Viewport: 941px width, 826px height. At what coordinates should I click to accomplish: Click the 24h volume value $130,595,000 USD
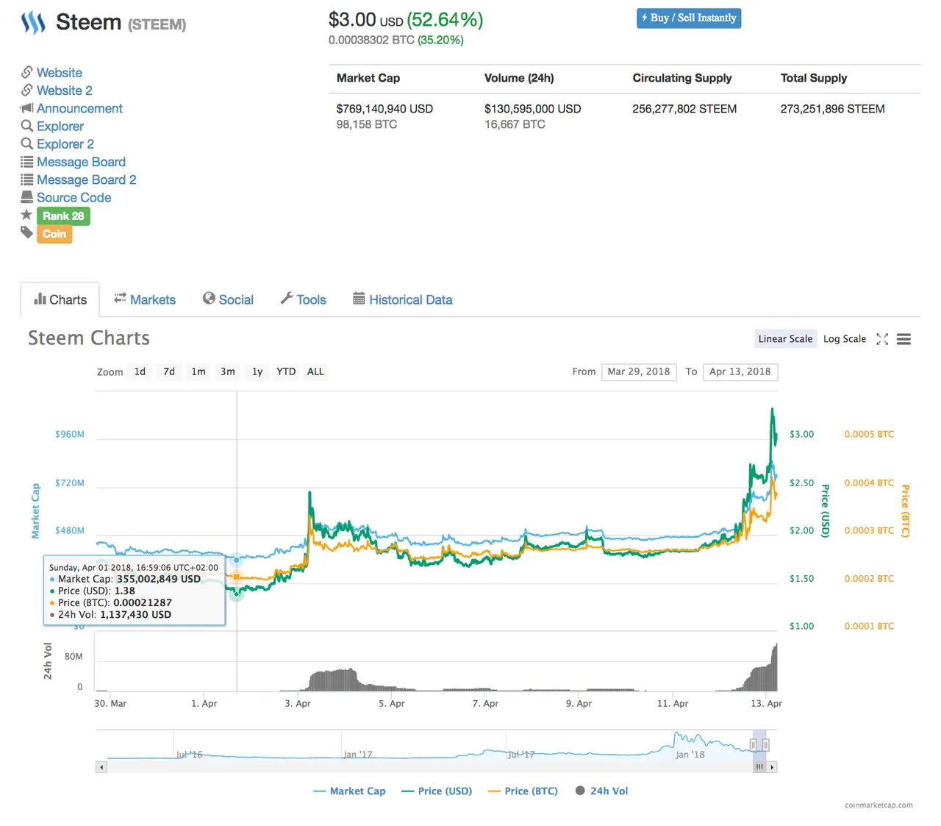(532, 109)
